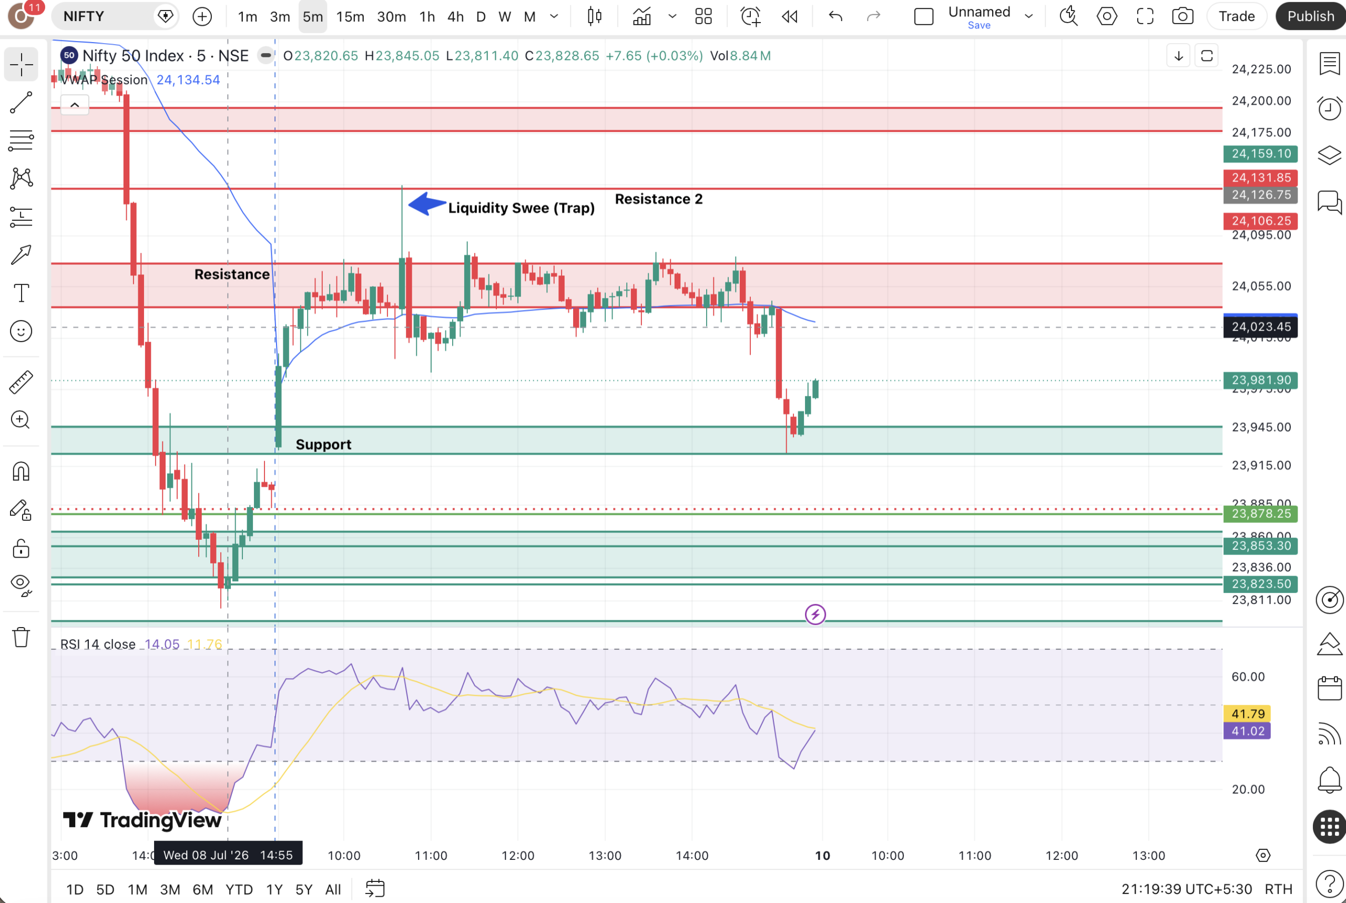Screen dimensions: 1346x903
Task: Open time axis settings gear
Action: [x=1263, y=855]
